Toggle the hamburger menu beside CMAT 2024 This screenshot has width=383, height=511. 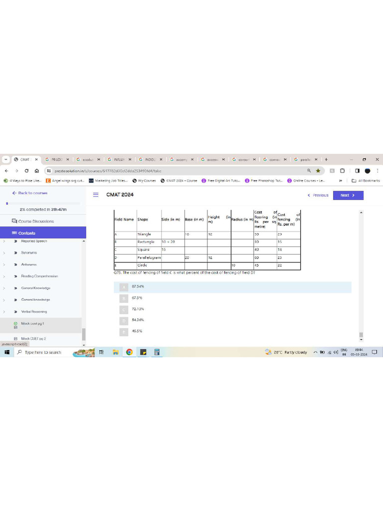pos(96,195)
